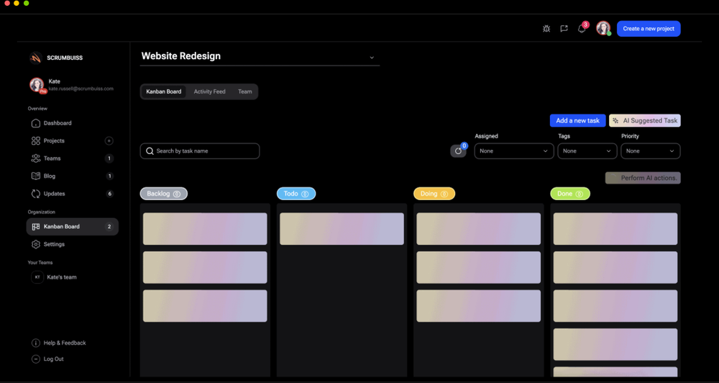Select the Doing column label

click(434, 194)
